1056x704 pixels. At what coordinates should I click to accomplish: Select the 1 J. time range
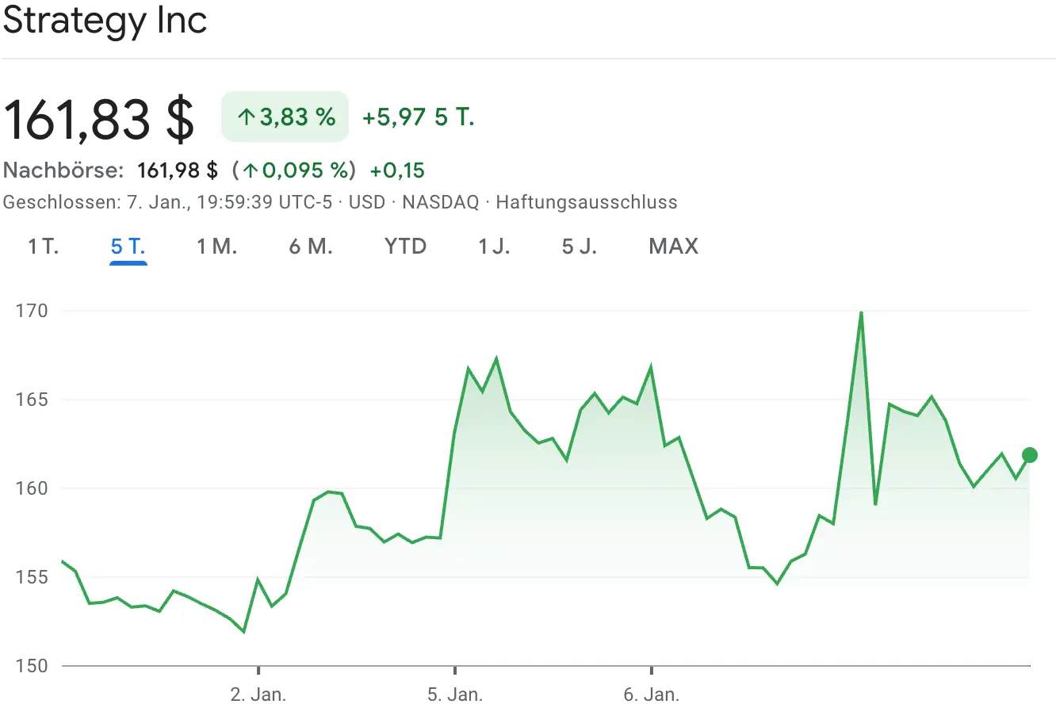pos(494,247)
